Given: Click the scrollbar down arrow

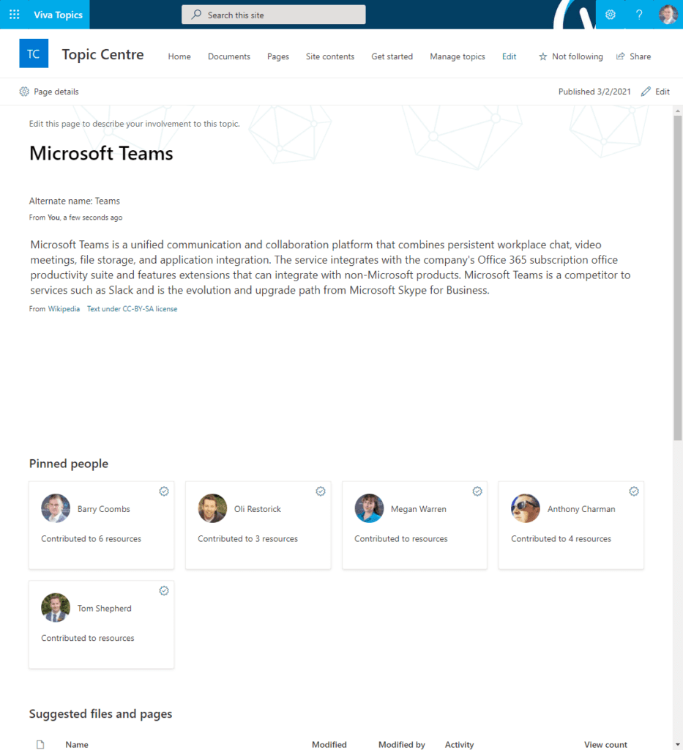Looking at the screenshot, I should (x=678, y=745).
